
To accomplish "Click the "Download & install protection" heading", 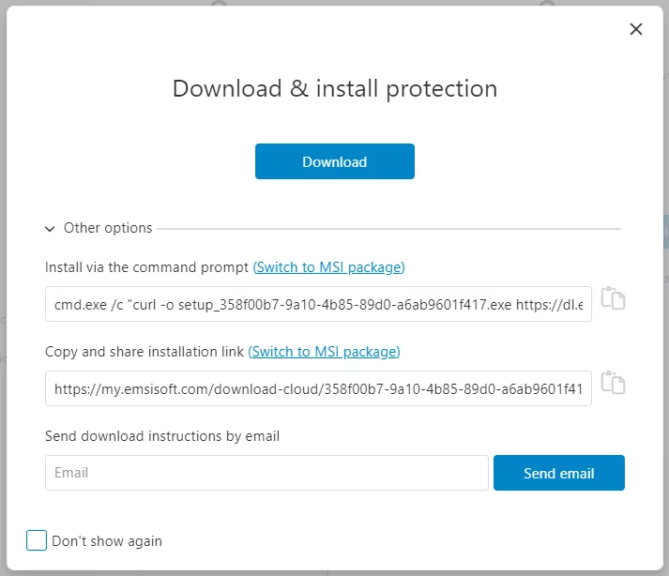I will tap(335, 89).
